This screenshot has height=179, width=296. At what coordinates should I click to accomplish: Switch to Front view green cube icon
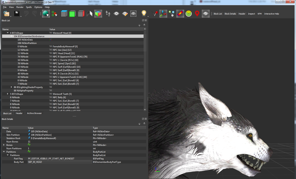[x=72, y=13]
